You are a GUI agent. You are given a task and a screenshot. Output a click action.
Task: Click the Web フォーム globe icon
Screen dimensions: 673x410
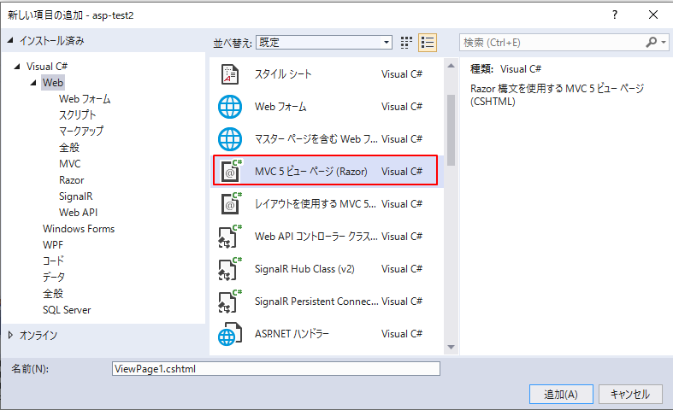point(230,107)
